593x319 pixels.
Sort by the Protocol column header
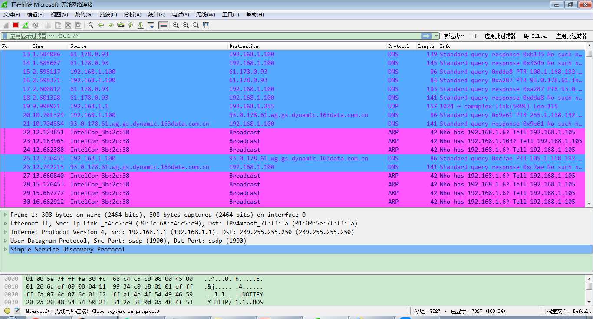402,46
